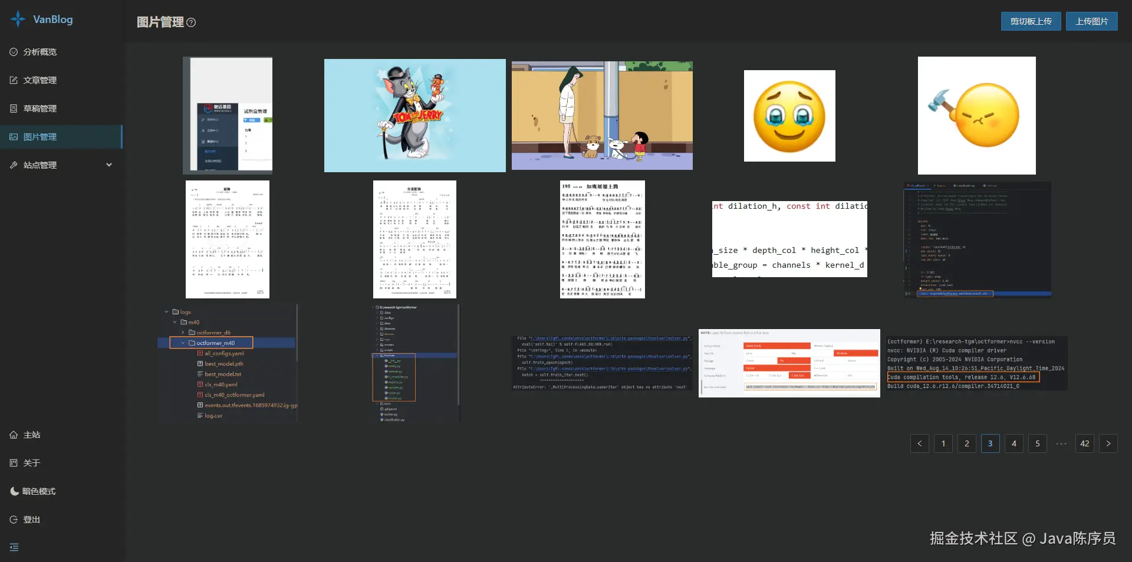1132x562 pixels.
Task: Open the crying emoji thumbnail
Action: tap(789, 116)
